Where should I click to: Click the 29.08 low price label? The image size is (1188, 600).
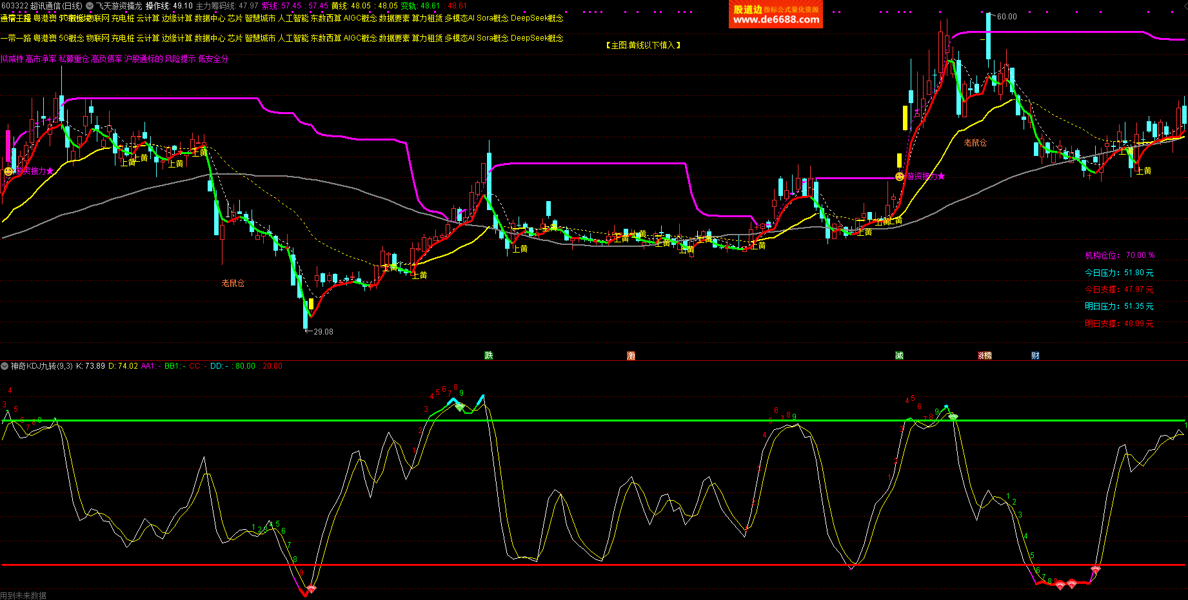(322, 332)
